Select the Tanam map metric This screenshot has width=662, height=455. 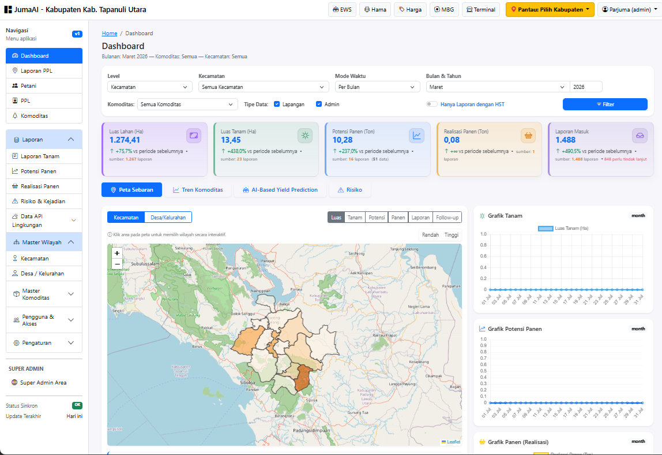pyautogui.click(x=355, y=217)
